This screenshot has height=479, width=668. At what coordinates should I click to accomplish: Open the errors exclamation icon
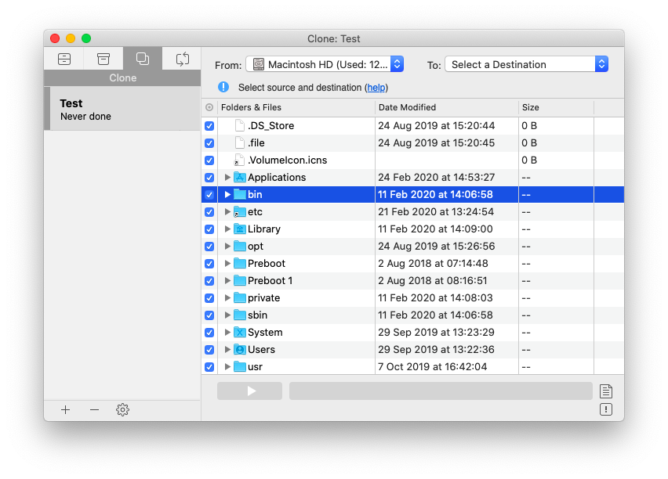tap(606, 409)
